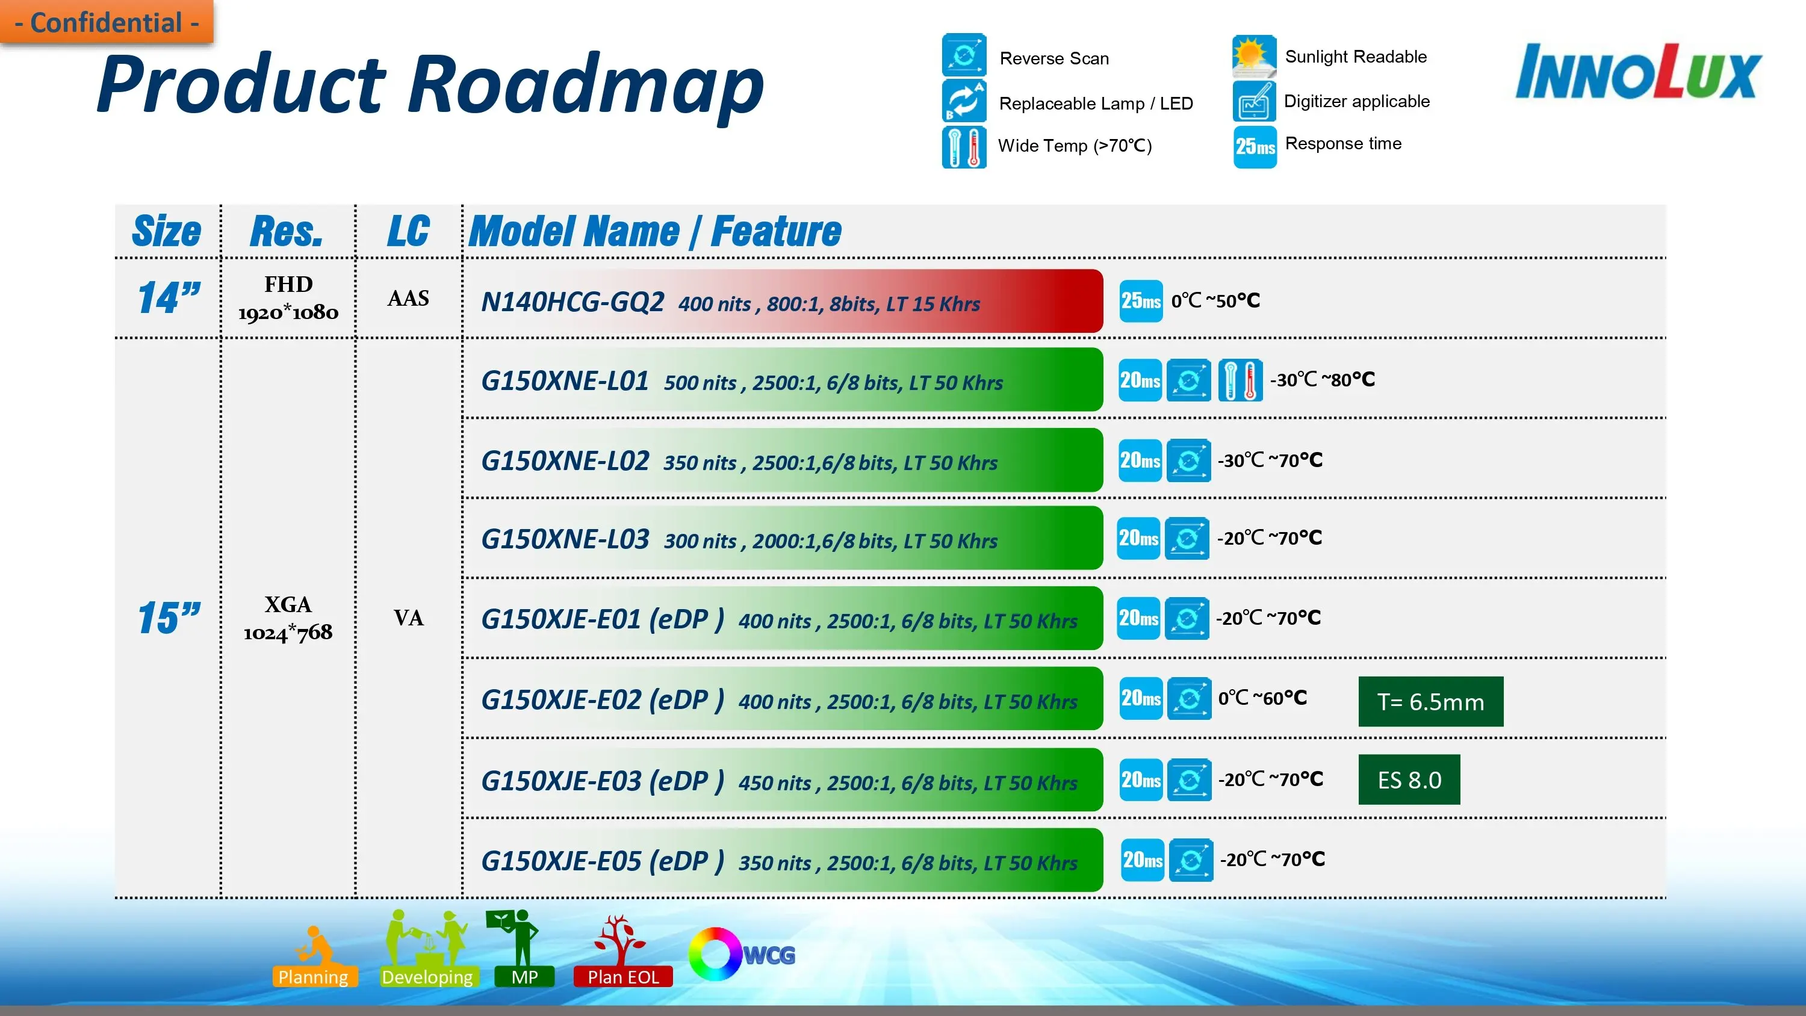Click the Wide Temp thermometer legend icon
Image resolution: width=1806 pixels, height=1016 pixels.
964,147
